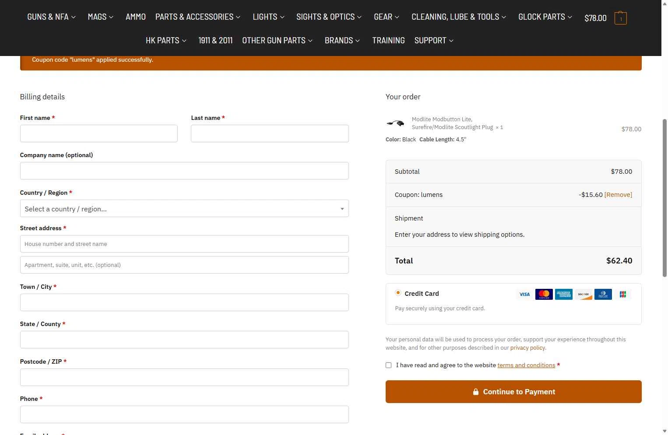Agree to the terms and conditions checkbox
This screenshot has width=668, height=435.
pyautogui.click(x=388, y=365)
